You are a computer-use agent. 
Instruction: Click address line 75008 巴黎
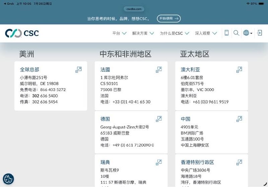coord(111,90)
